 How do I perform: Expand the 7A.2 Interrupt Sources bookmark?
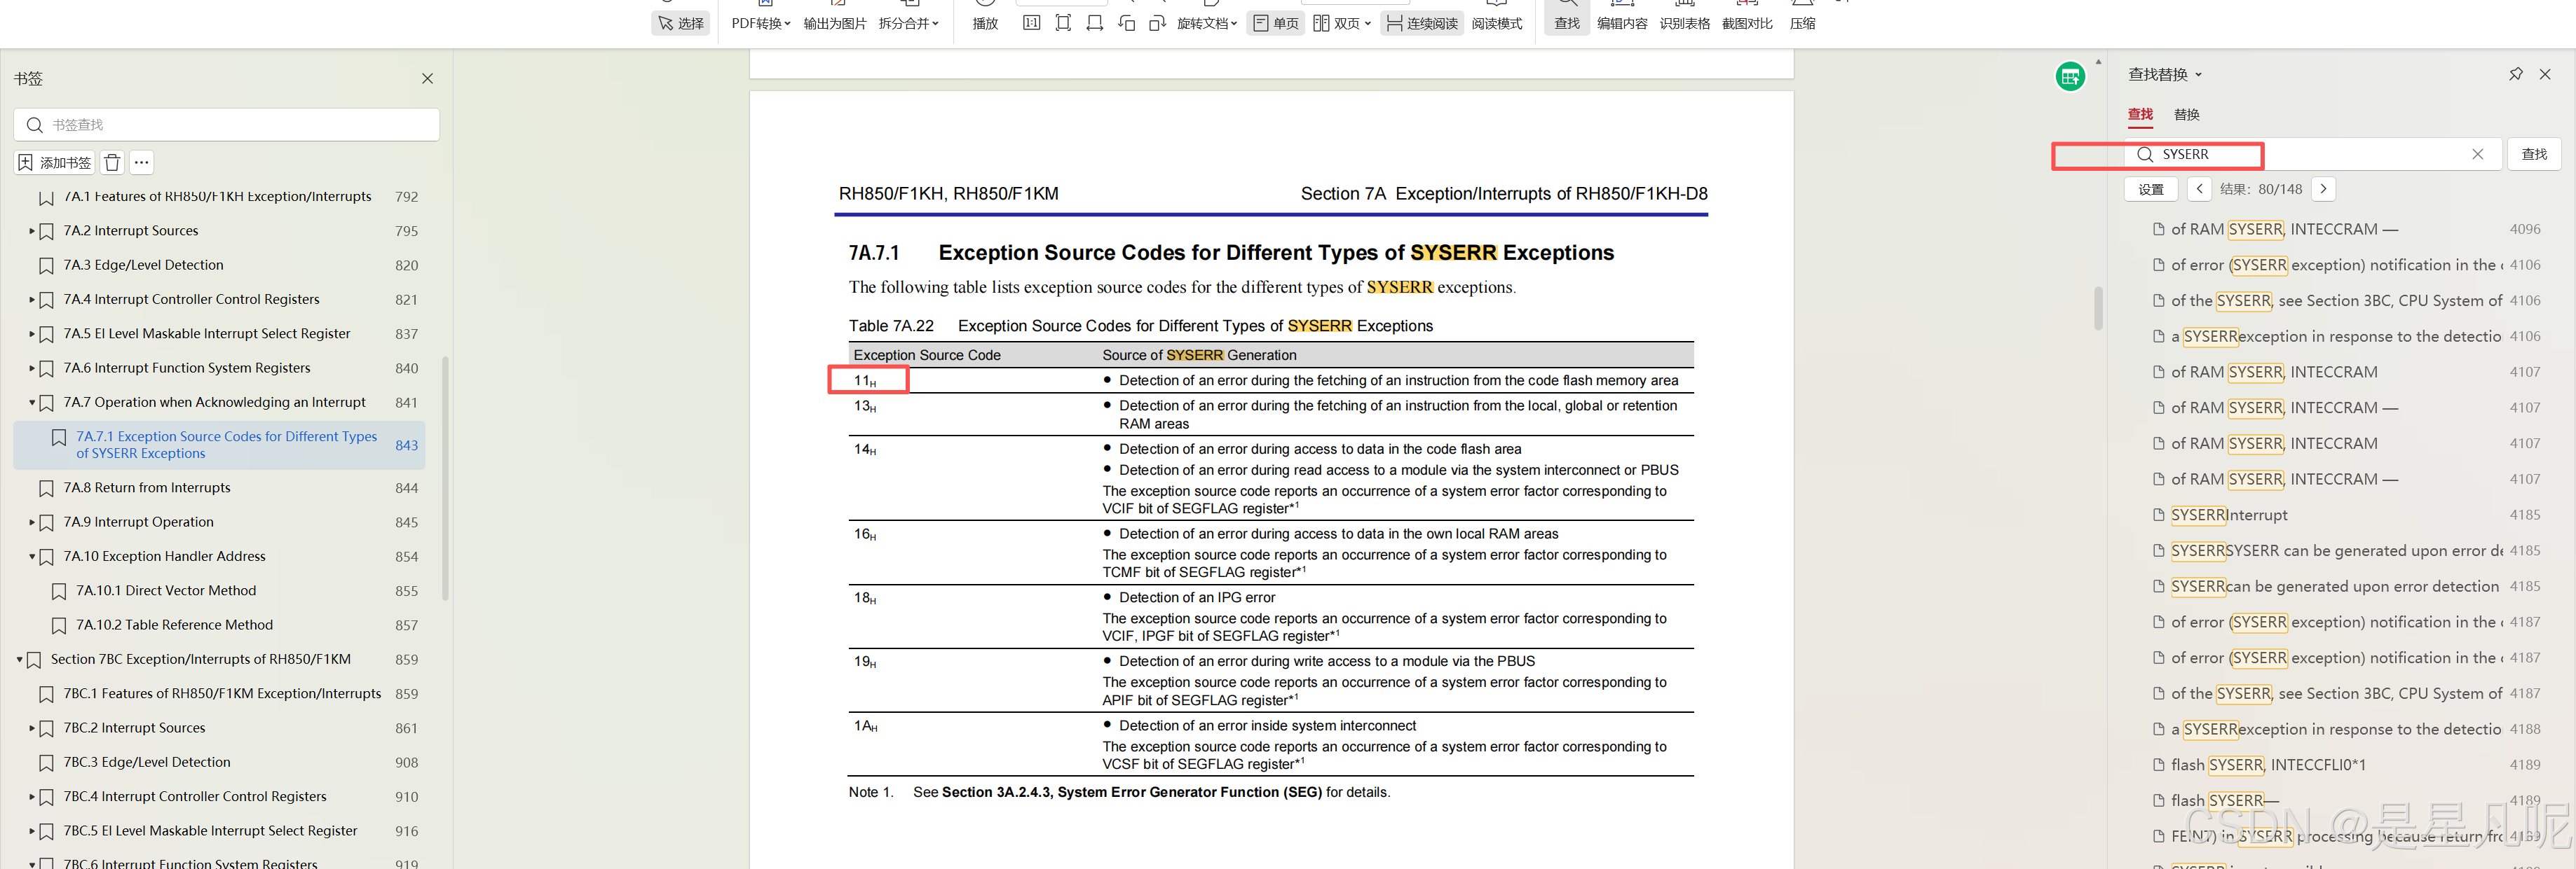(x=31, y=231)
